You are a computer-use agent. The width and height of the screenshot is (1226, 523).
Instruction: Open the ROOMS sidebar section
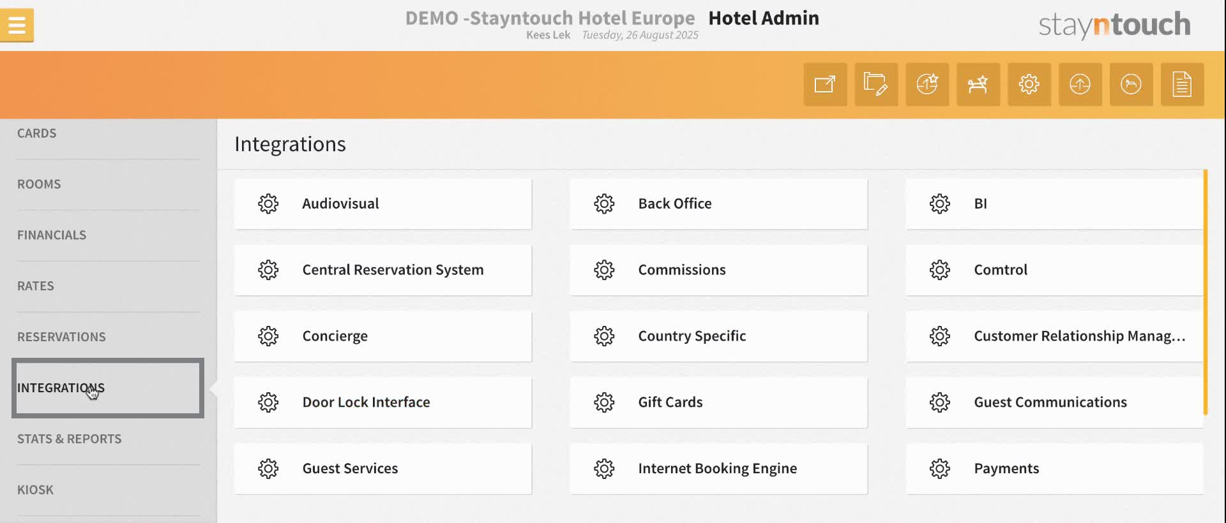(x=39, y=184)
